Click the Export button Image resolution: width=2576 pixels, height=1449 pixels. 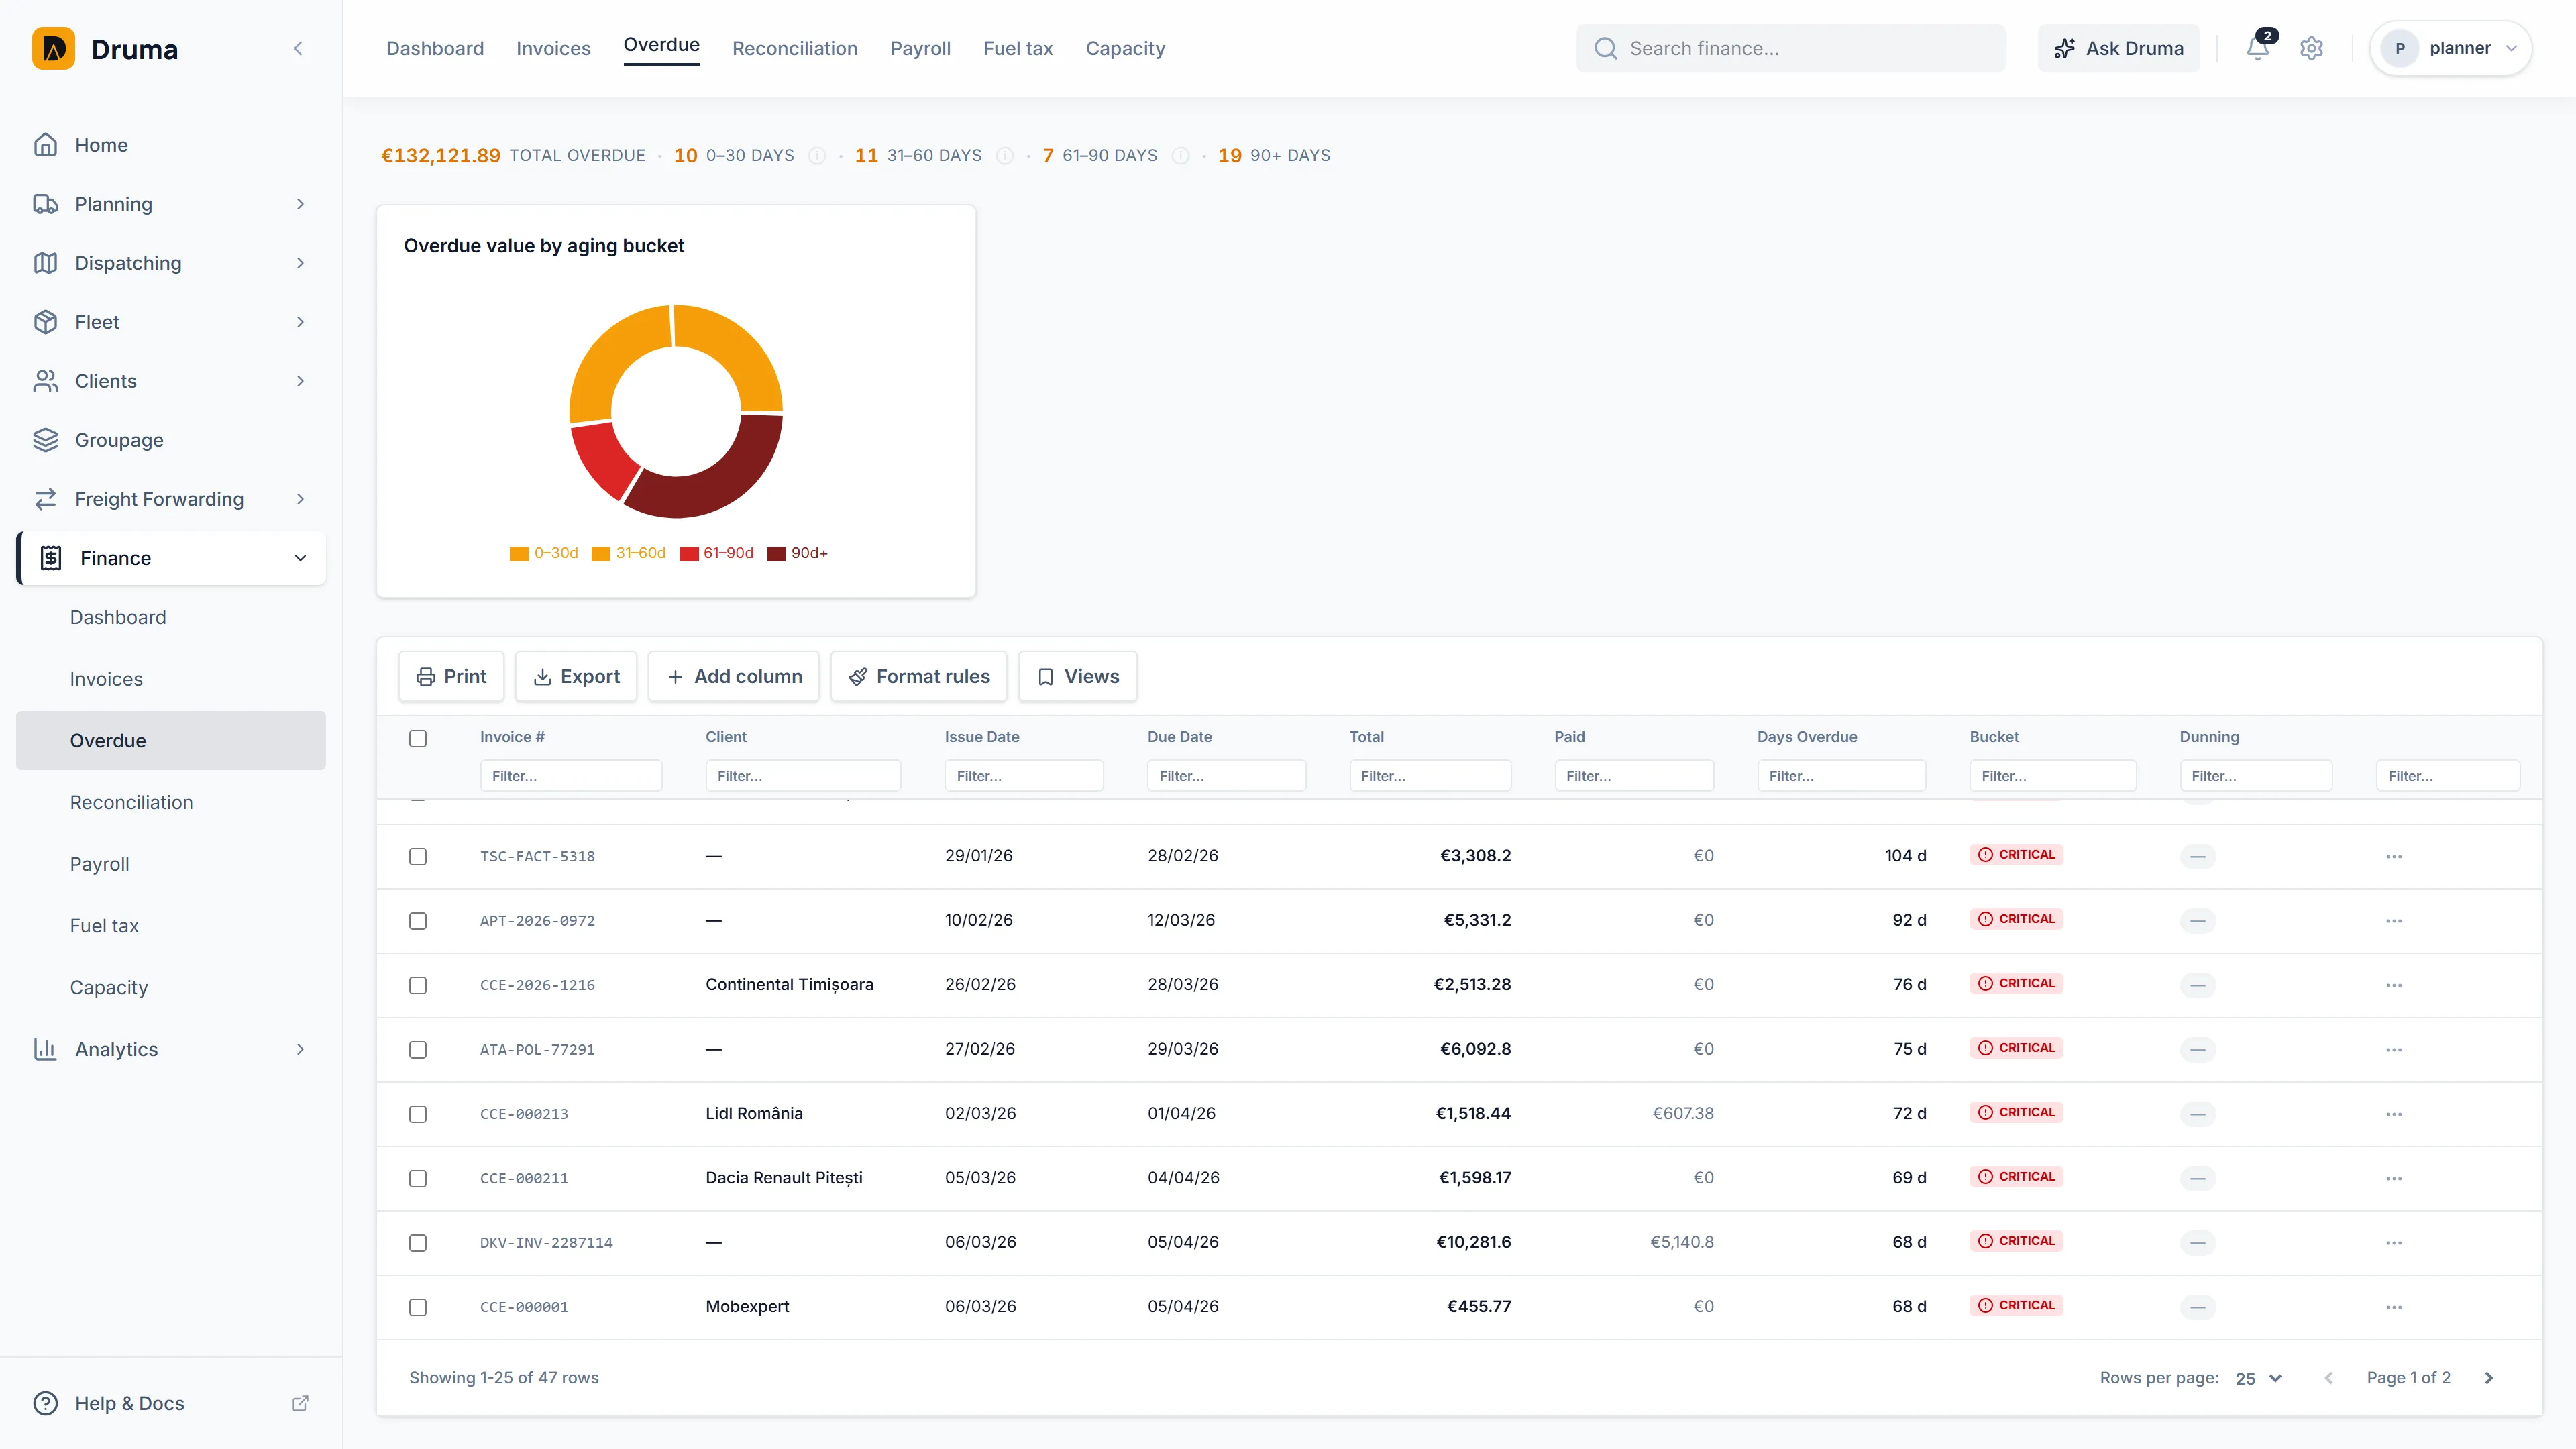(x=576, y=677)
